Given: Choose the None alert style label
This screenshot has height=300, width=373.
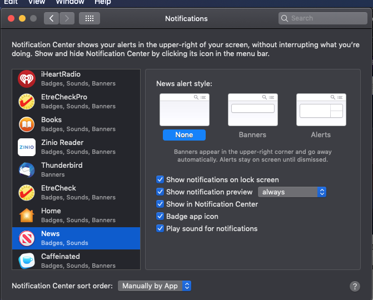Looking at the screenshot, I should click(x=184, y=135).
